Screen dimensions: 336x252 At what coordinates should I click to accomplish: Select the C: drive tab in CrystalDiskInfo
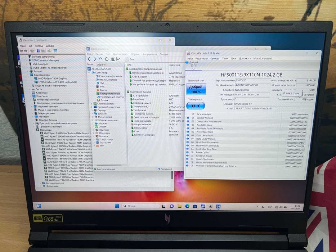[x=193, y=66]
